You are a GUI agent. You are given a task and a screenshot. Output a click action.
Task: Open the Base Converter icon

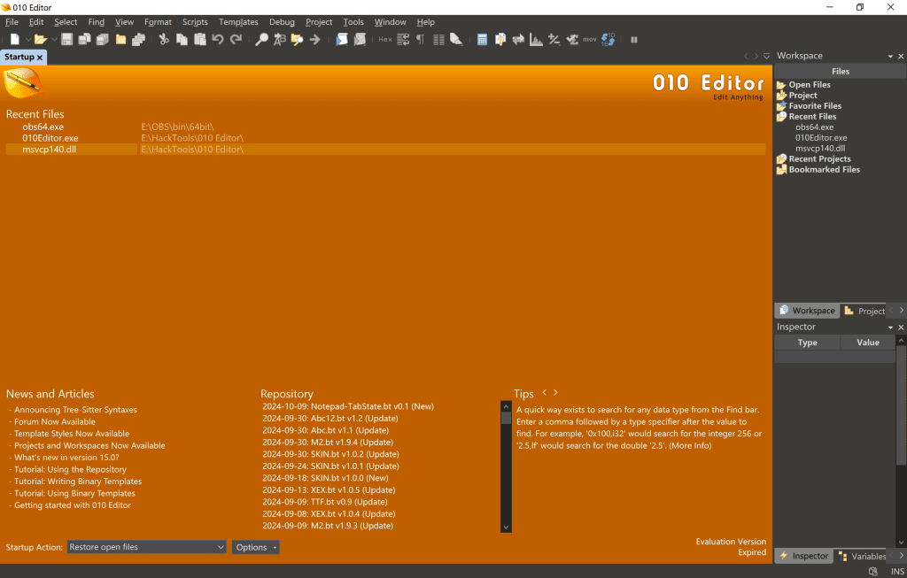(608, 39)
